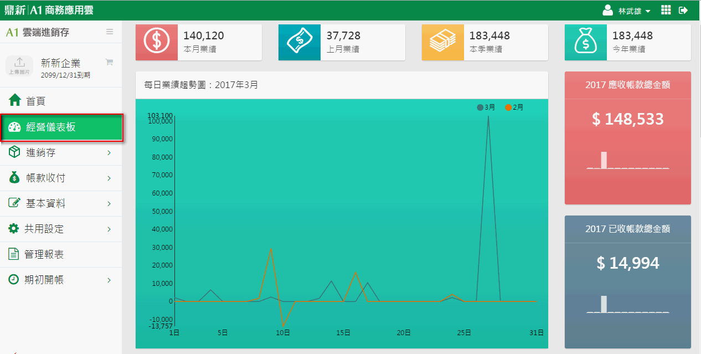Open 進銷存 sidebar menu
This screenshot has width=701, height=354.
coord(61,153)
